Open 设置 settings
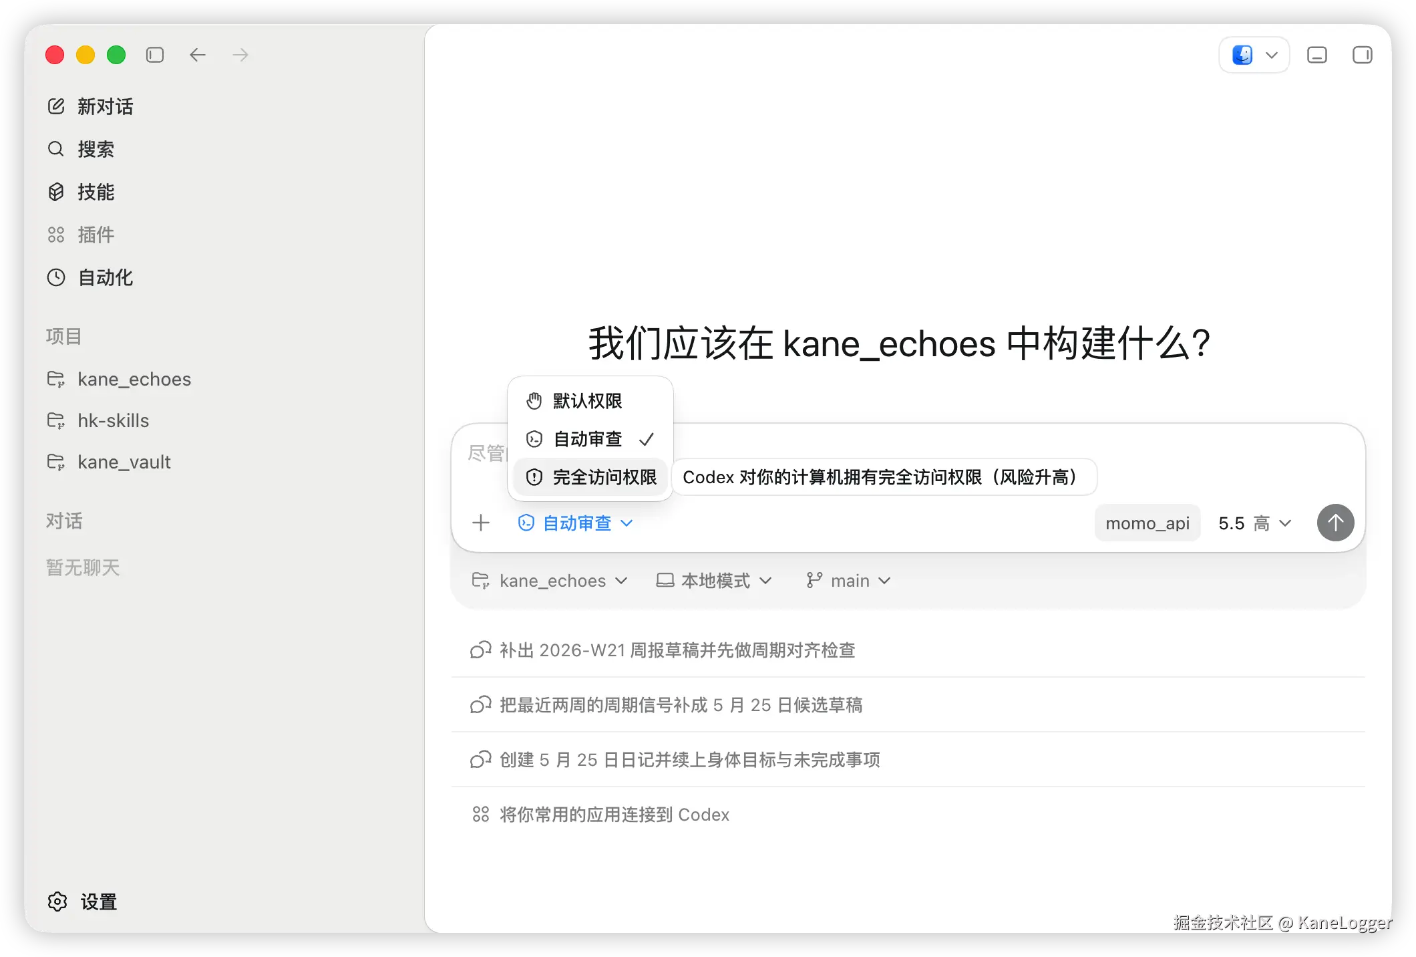 (x=82, y=902)
